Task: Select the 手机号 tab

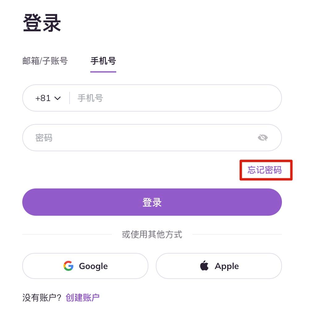Action: click(103, 61)
